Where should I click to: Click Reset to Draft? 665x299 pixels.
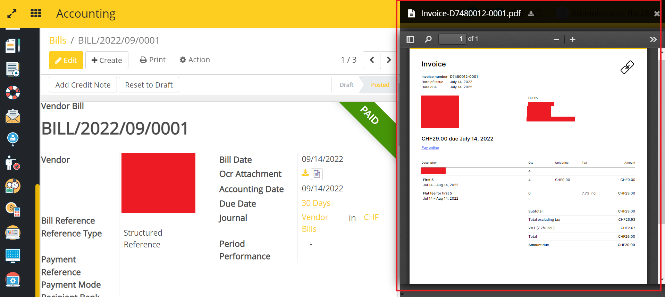click(149, 85)
